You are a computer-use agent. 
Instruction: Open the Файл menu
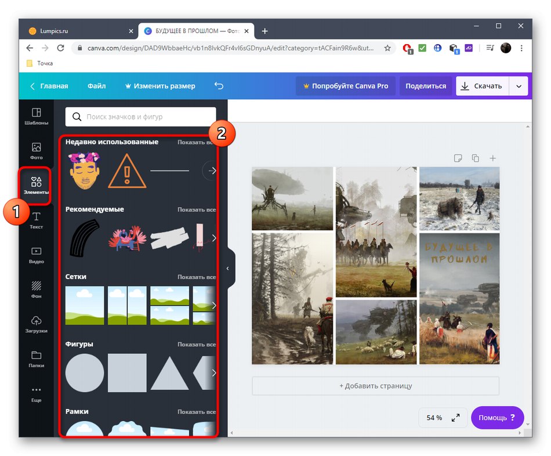click(97, 86)
